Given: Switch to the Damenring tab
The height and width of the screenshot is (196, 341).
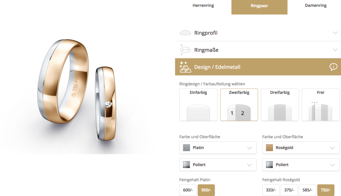Looking at the screenshot, I should click(x=316, y=5).
